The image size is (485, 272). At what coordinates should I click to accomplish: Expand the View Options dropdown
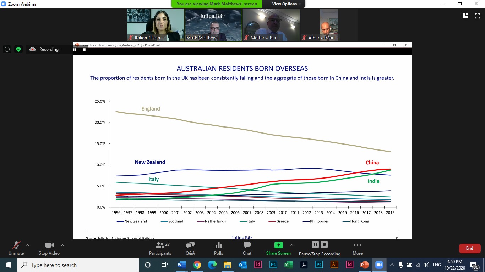[287, 4]
